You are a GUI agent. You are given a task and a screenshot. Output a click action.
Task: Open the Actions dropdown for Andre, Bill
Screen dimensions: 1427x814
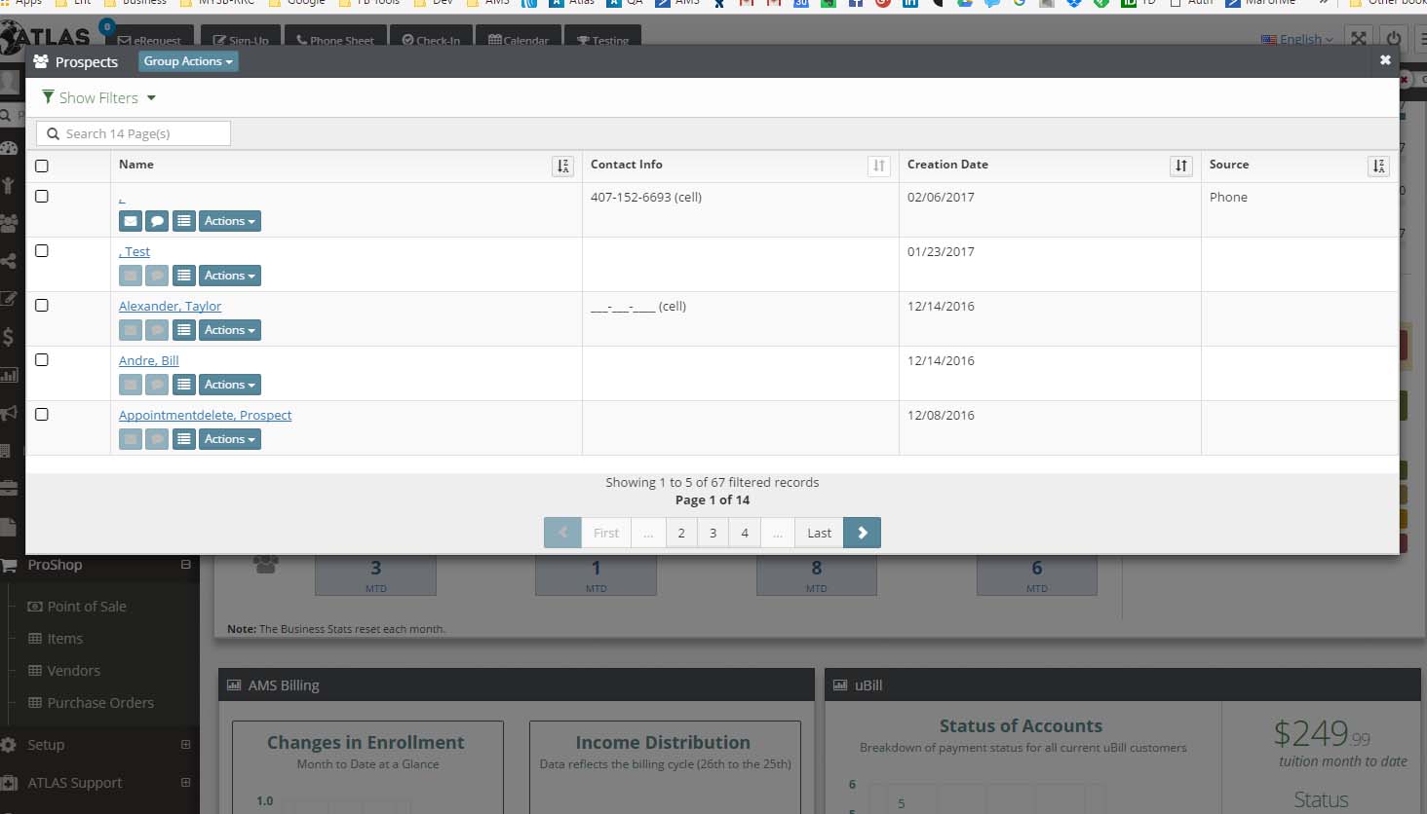pos(230,385)
